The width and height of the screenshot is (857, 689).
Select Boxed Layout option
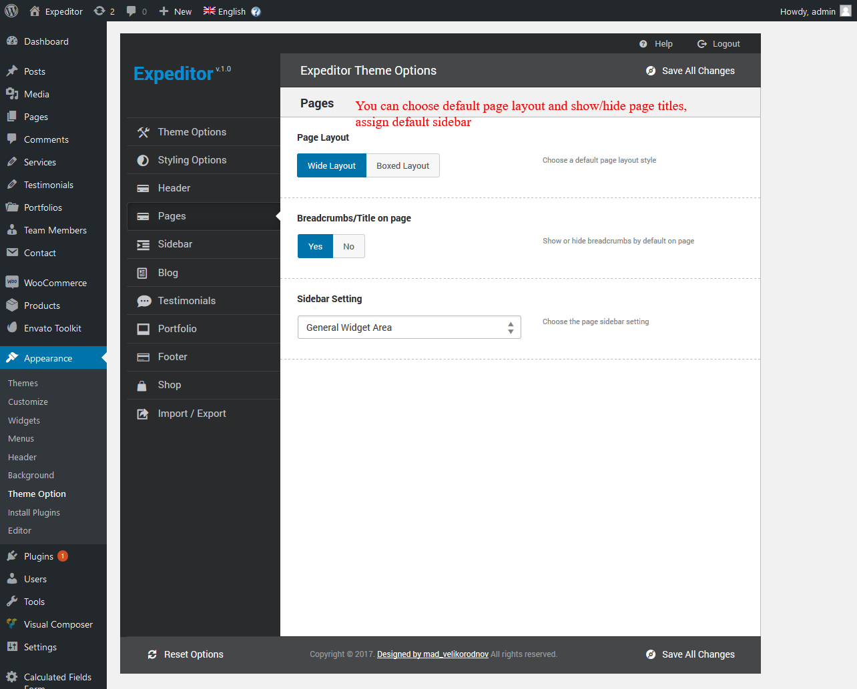click(402, 165)
